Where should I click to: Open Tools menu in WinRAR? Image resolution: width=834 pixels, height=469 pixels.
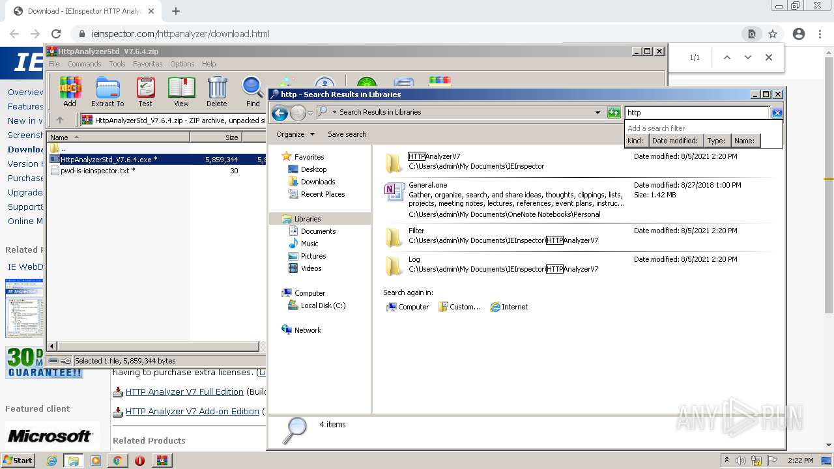click(x=117, y=64)
